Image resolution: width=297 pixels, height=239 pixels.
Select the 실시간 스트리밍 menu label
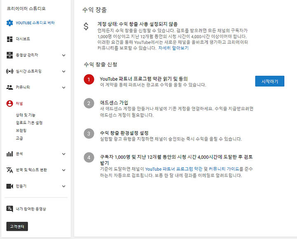(x=28, y=71)
